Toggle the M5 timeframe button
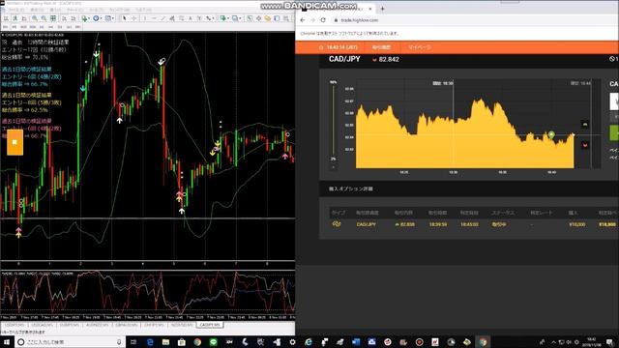The height and width of the screenshot is (348, 619). pos(15,27)
